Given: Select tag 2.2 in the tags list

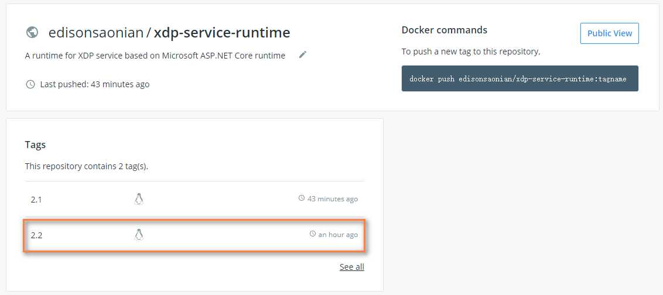Looking at the screenshot, I should pyautogui.click(x=36, y=235).
